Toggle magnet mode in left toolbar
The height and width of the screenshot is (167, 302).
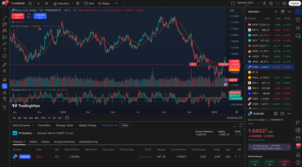(5, 80)
